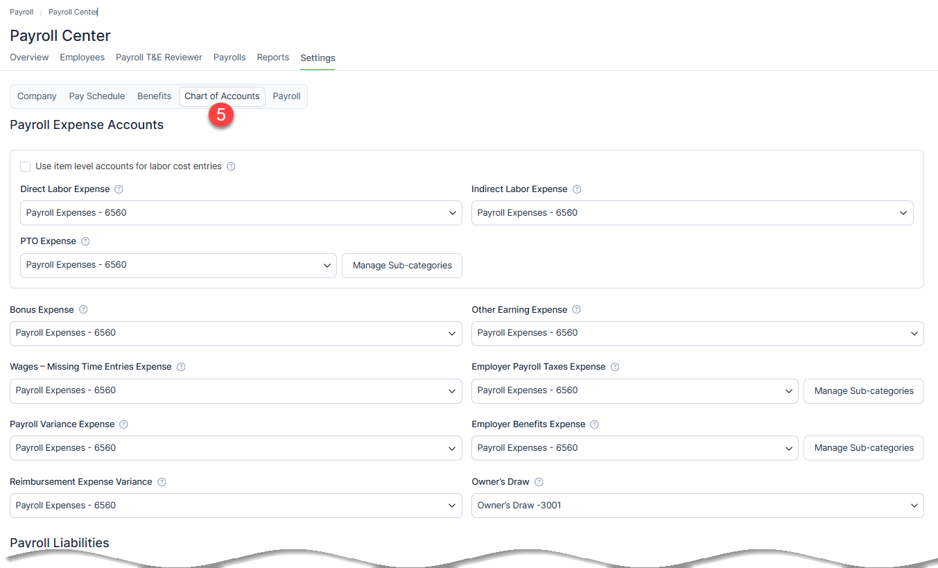The width and height of the screenshot is (938, 568).
Task: Follow the Payroll breadcrumb link
Action: [21, 12]
